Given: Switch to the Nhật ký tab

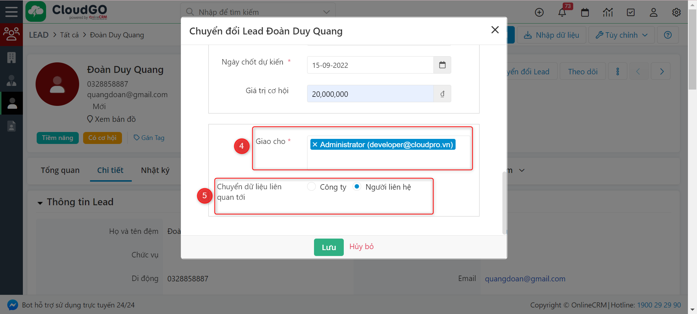Looking at the screenshot, I should tap(155, 170).
